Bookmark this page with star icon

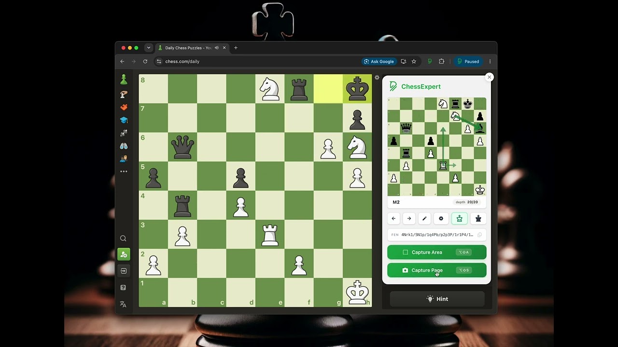click(414, 61)
